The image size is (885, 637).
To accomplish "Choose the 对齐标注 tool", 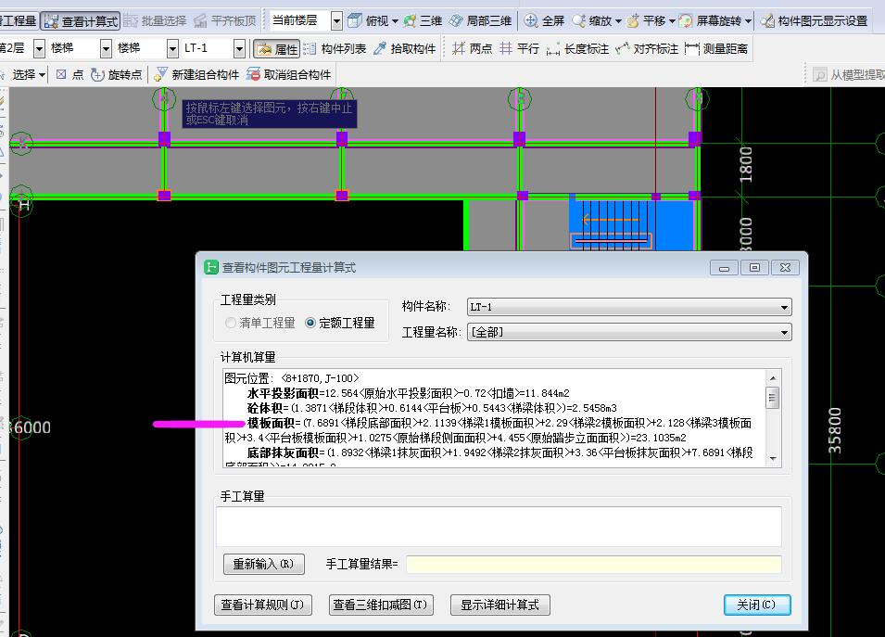I will 647,49.
